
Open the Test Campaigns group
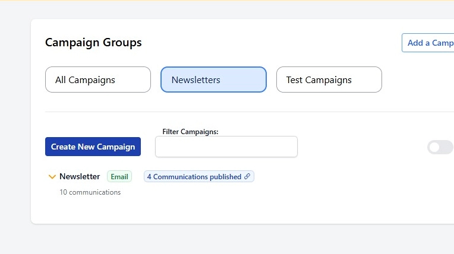tap(329, 80)
